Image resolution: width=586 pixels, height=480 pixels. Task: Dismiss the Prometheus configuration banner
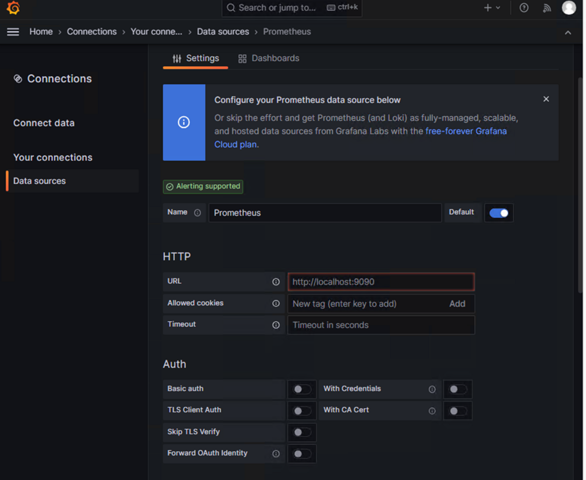(546, 99)
